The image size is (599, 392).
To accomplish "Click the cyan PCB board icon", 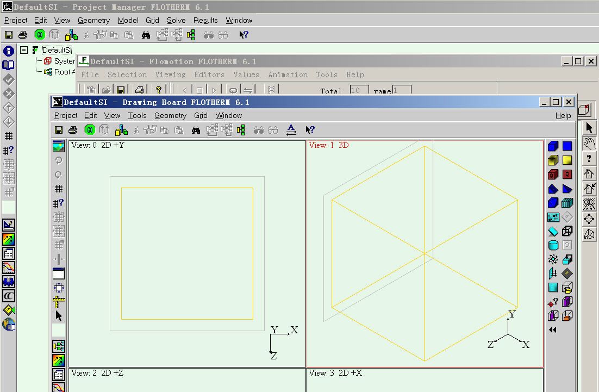I will click(553, 217).
